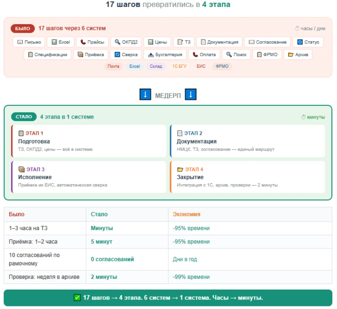Select the Приёмка step chip
The width and height of the screenshot is (337, 309).
91,54
